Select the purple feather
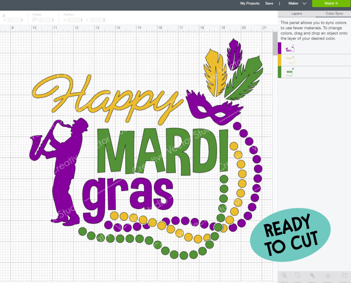 coord(234,54)
